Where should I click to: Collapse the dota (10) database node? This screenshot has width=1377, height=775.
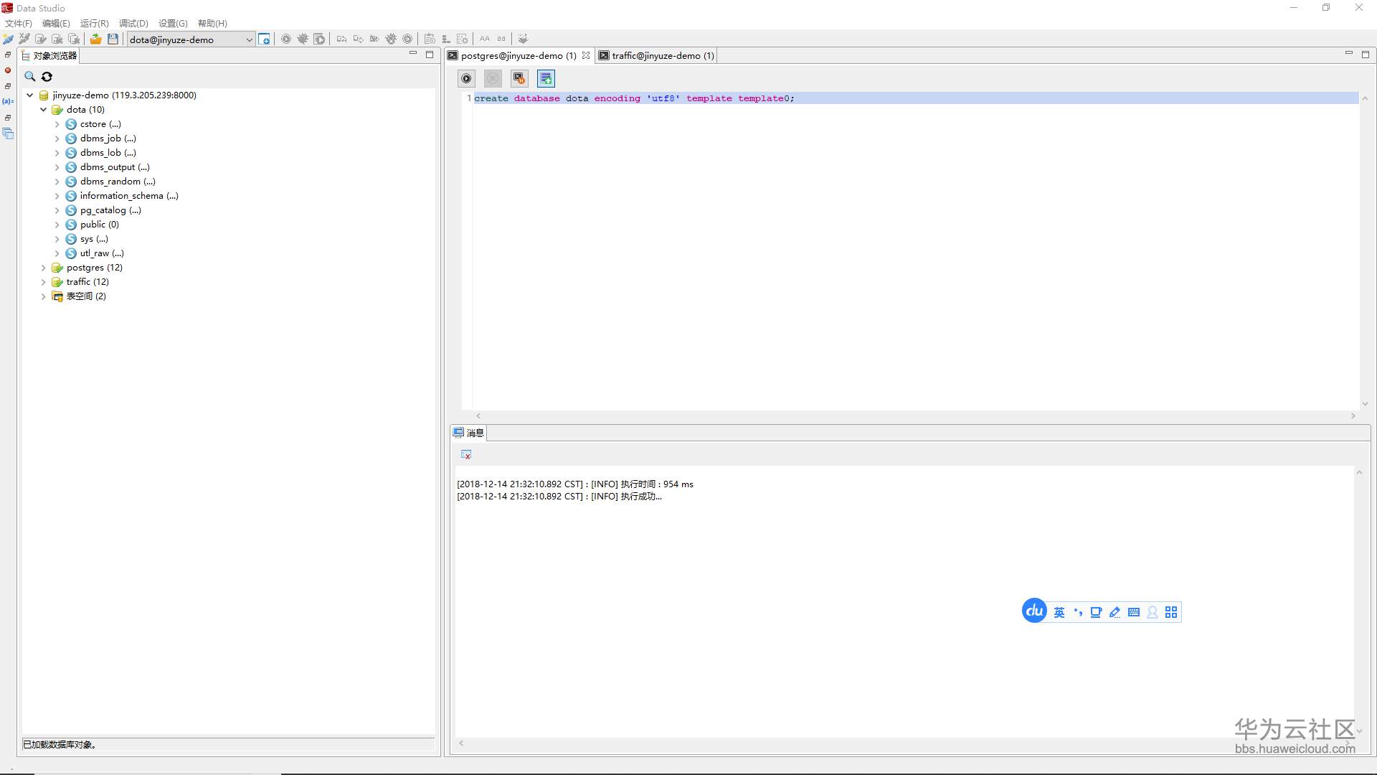(x=44, y=110)
